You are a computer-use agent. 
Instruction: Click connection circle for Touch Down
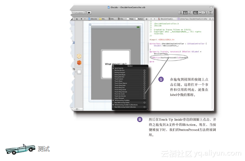[144, 81]
